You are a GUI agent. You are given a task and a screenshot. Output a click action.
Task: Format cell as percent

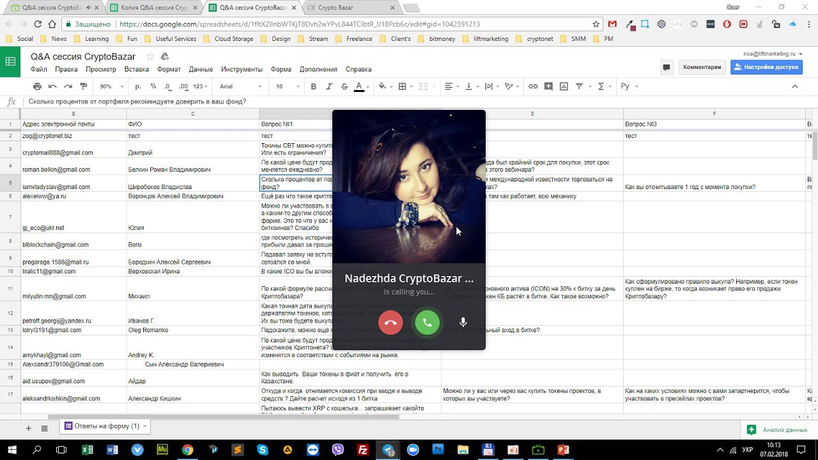click(153, 86)
